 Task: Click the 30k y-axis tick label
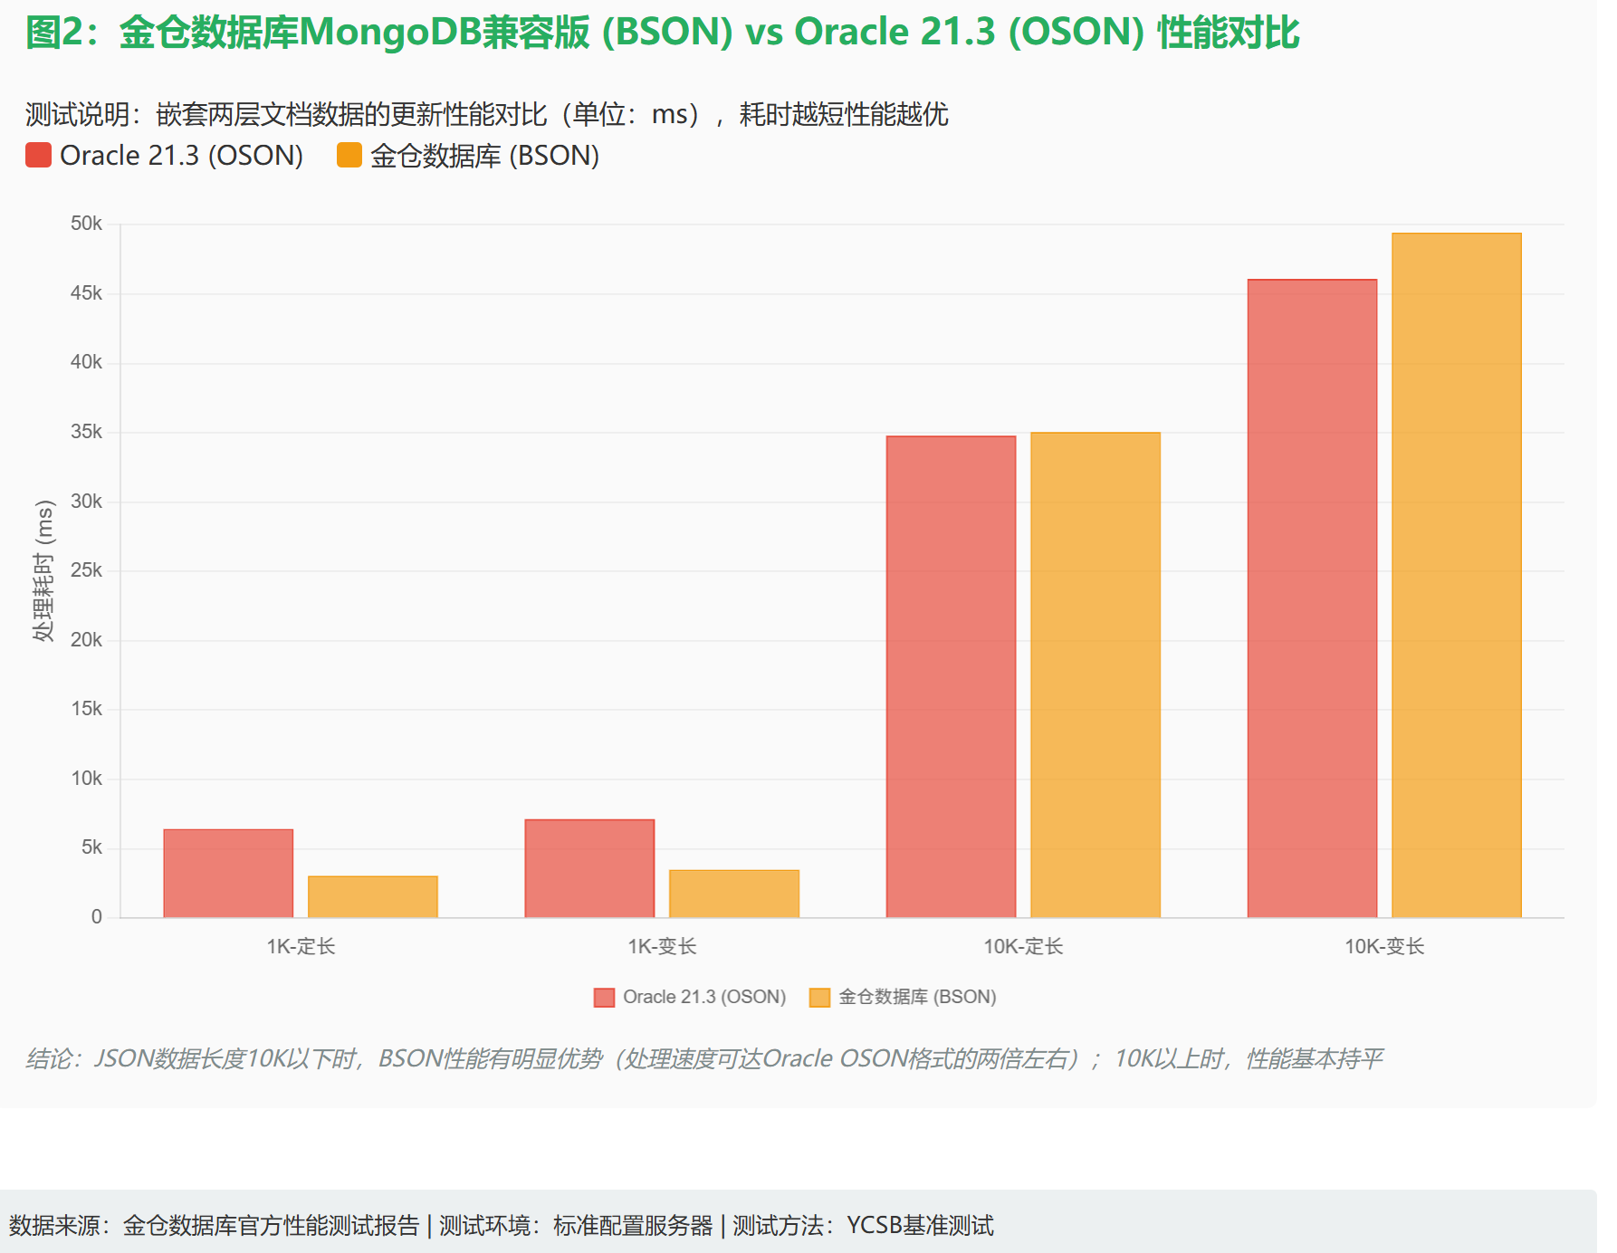coord(87,502)
